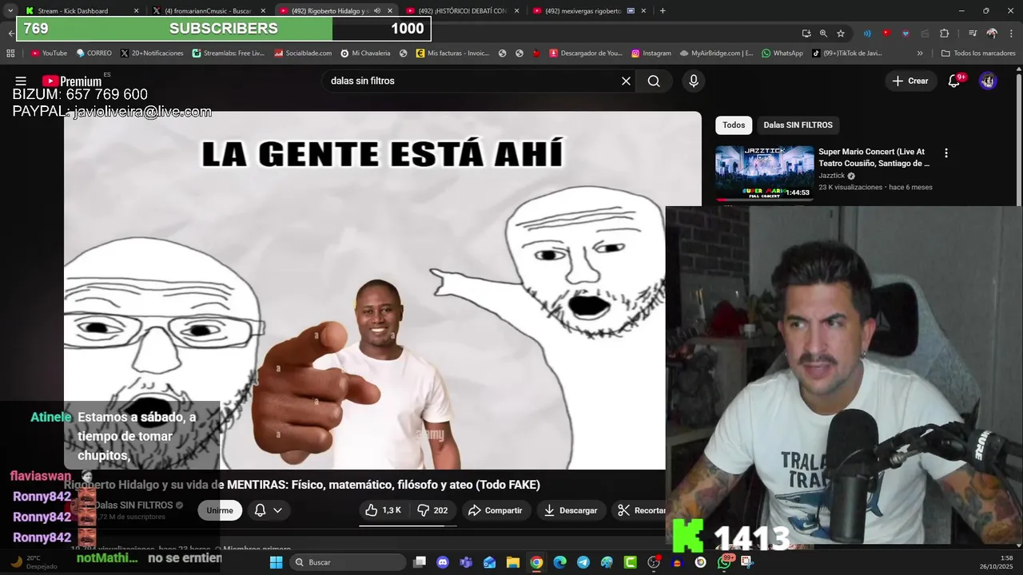This screenshot has height=575, width=1023.
Task: Open tab search dropdown arrow
Action: click(10, 10)
